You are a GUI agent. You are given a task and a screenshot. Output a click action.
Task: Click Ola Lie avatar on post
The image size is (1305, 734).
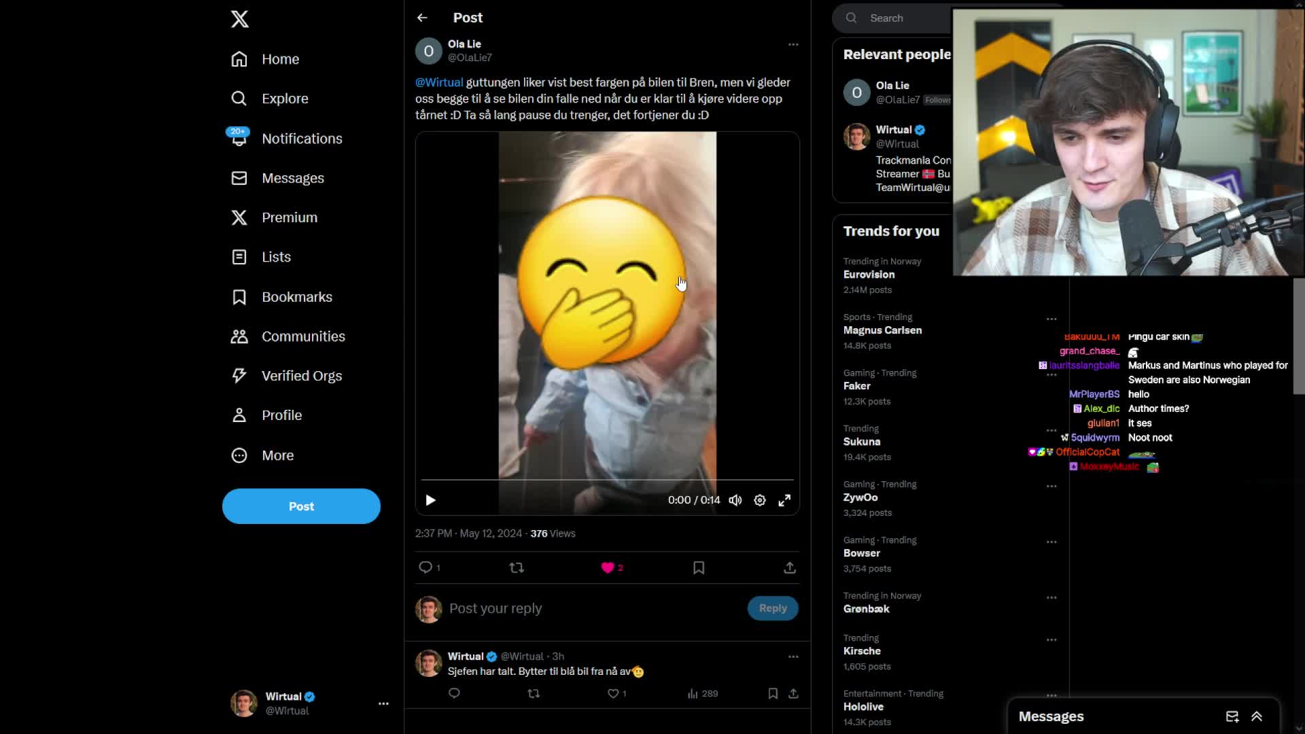click(429, 51)
